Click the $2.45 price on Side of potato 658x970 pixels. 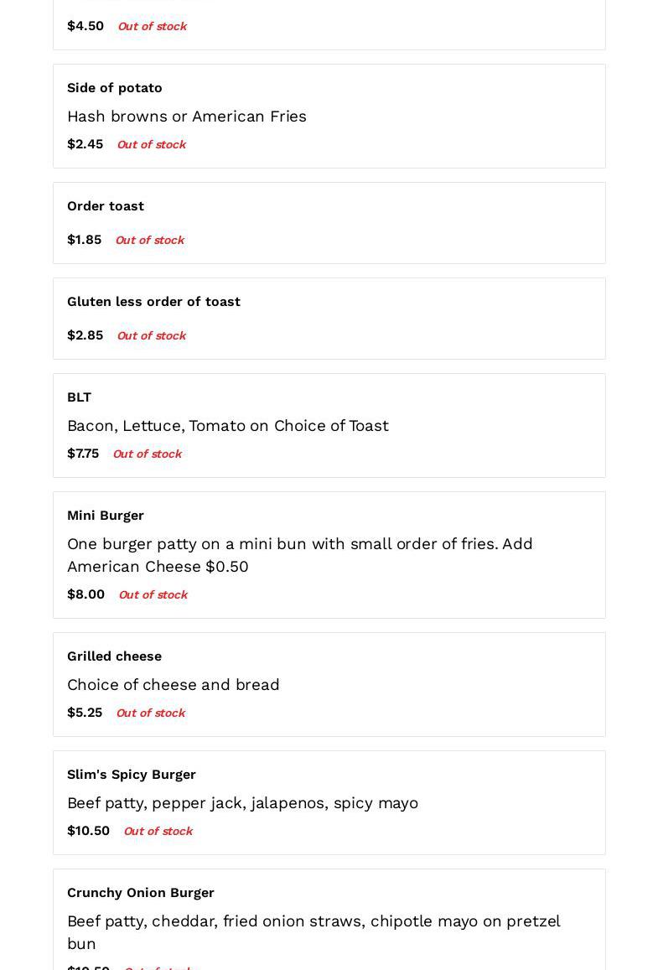85,144
